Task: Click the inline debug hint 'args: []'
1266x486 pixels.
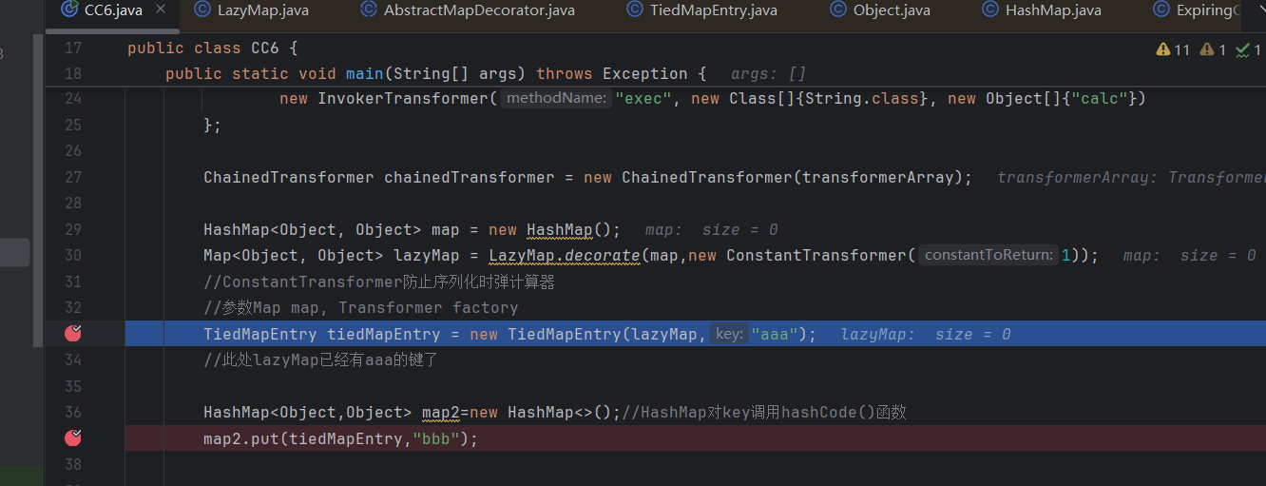Action: (x=769, y=73)
